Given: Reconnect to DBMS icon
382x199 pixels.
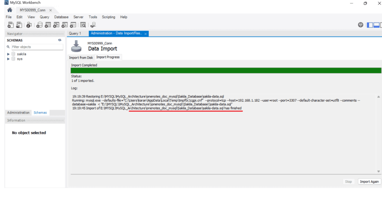Looking at the screenshot, I should click(x=93, y=25).
